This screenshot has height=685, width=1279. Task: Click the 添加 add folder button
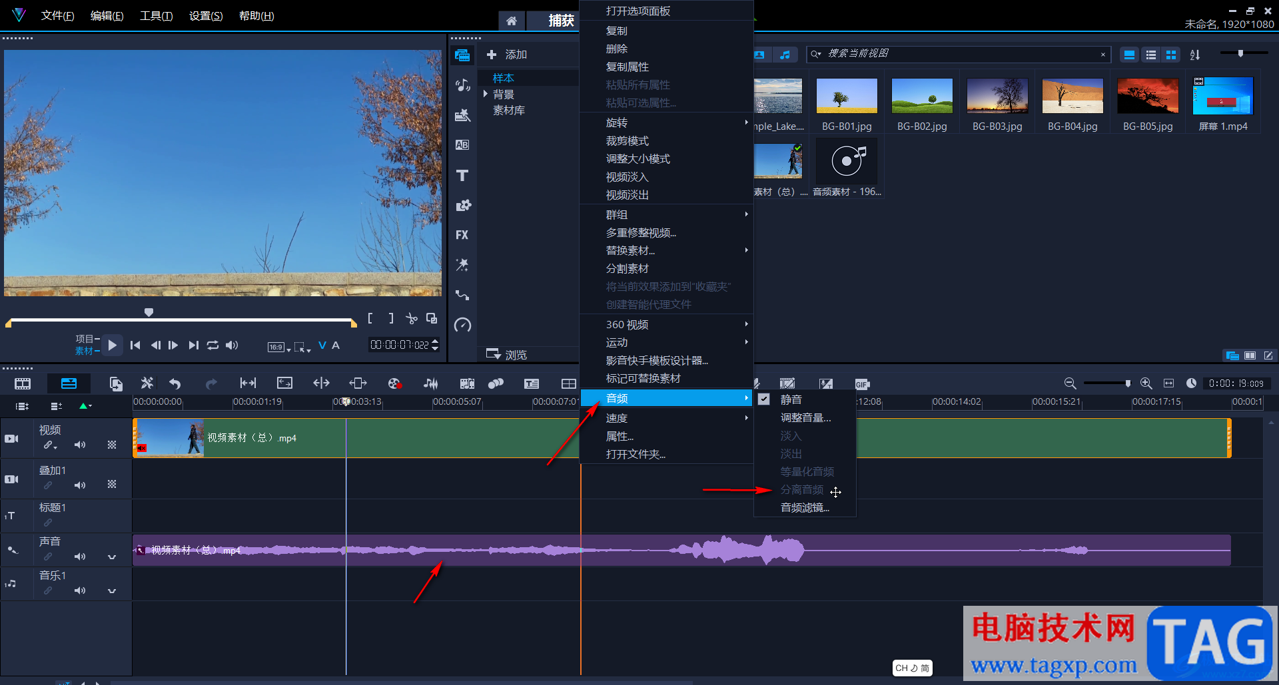click(507, 55)
